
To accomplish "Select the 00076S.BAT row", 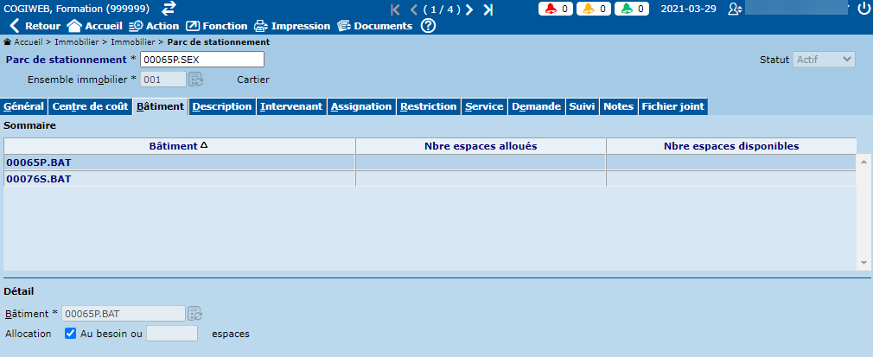I will [x=39, y=179].
